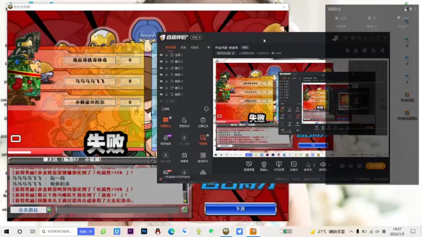Select first orange scene tab
Image resolution: width=422 pixels, height=237 pixels.
pyautogui.click(x=170, y=47)
